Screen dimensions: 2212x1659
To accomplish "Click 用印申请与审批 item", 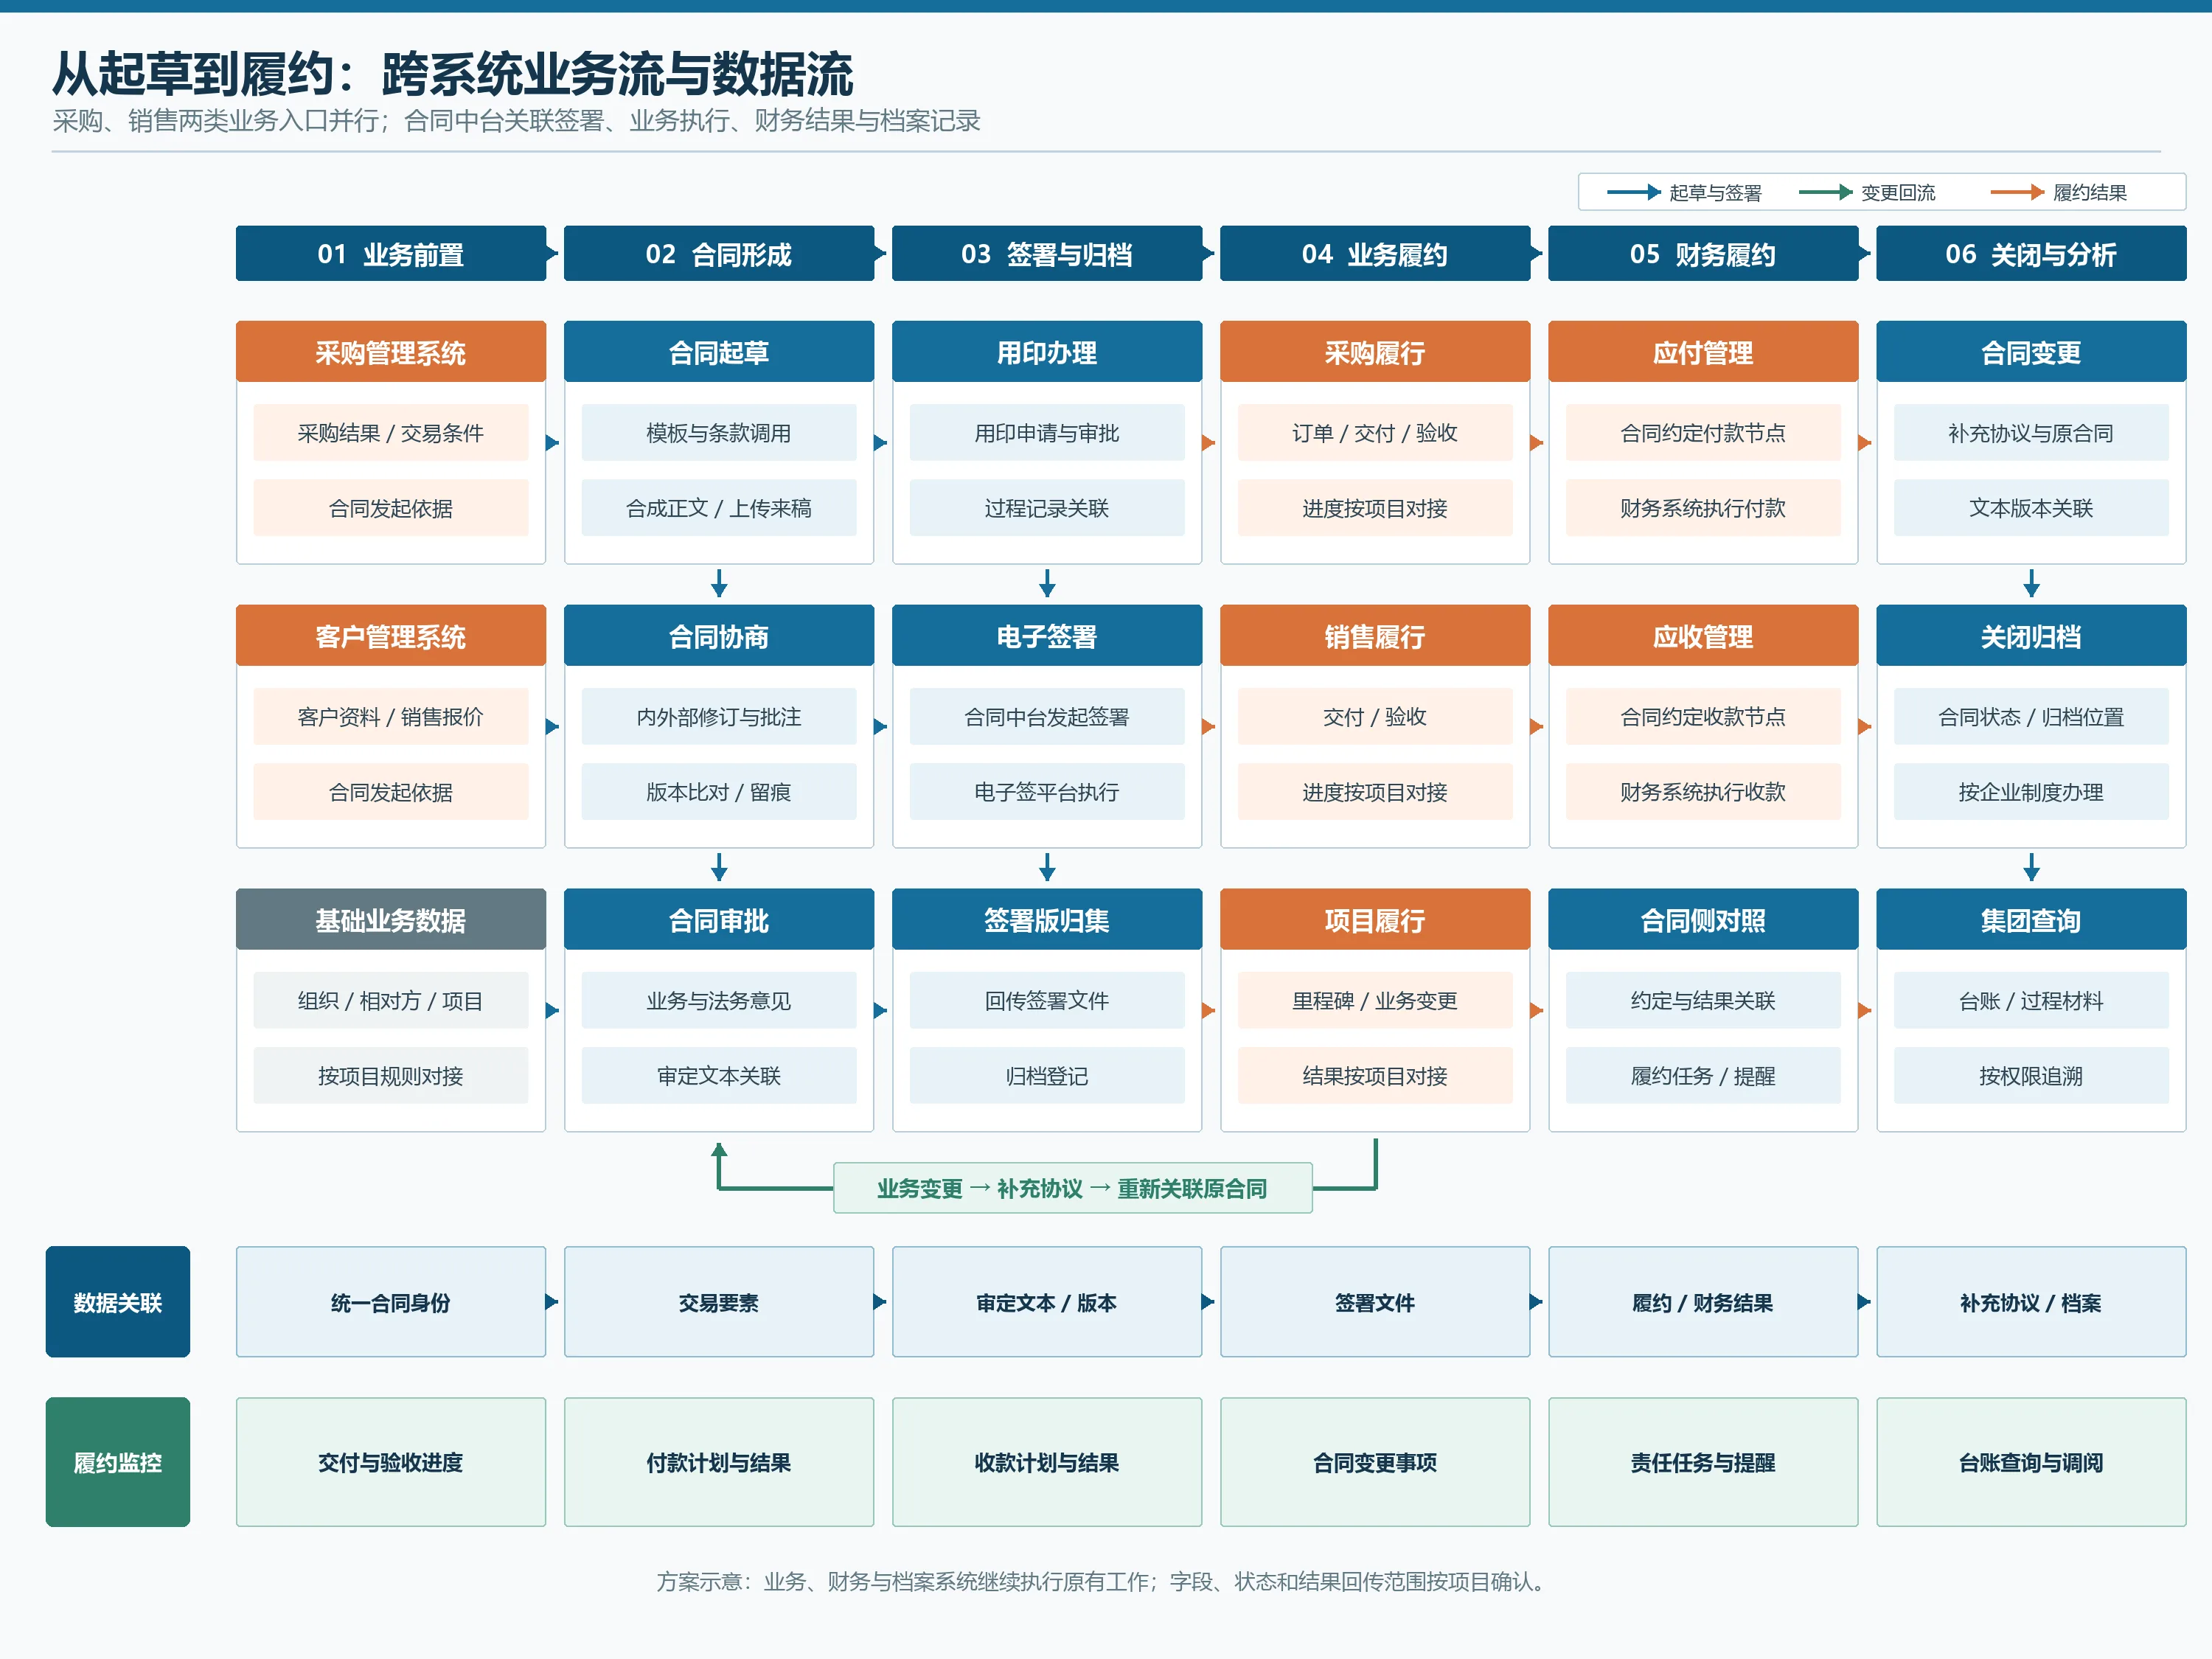I will [1047, 433].
